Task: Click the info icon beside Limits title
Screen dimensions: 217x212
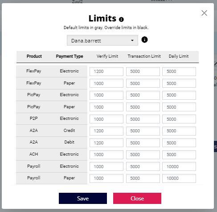Action: coord(121,19)
